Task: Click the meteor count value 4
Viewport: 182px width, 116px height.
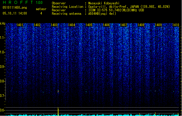Action: (41, 13)
